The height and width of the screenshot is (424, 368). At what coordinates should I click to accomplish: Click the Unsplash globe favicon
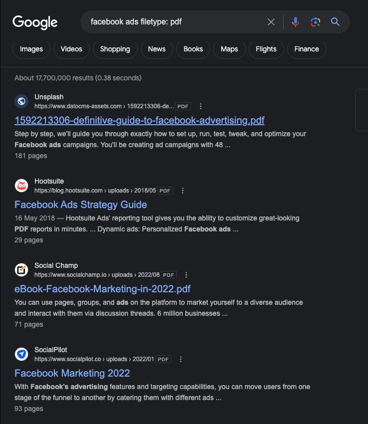tap(21, 101)
